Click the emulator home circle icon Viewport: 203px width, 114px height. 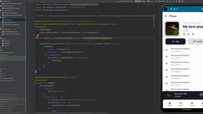173,1
